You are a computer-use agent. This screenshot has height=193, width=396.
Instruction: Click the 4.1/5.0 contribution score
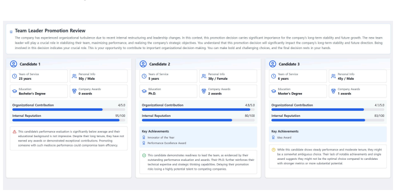pyautogui.click(x=380, y=105)
